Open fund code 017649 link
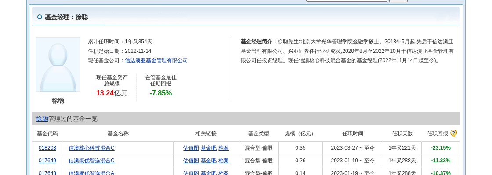The height and width of the screenshot is (175, 492). pyautogui.click(x=47, y=161)
